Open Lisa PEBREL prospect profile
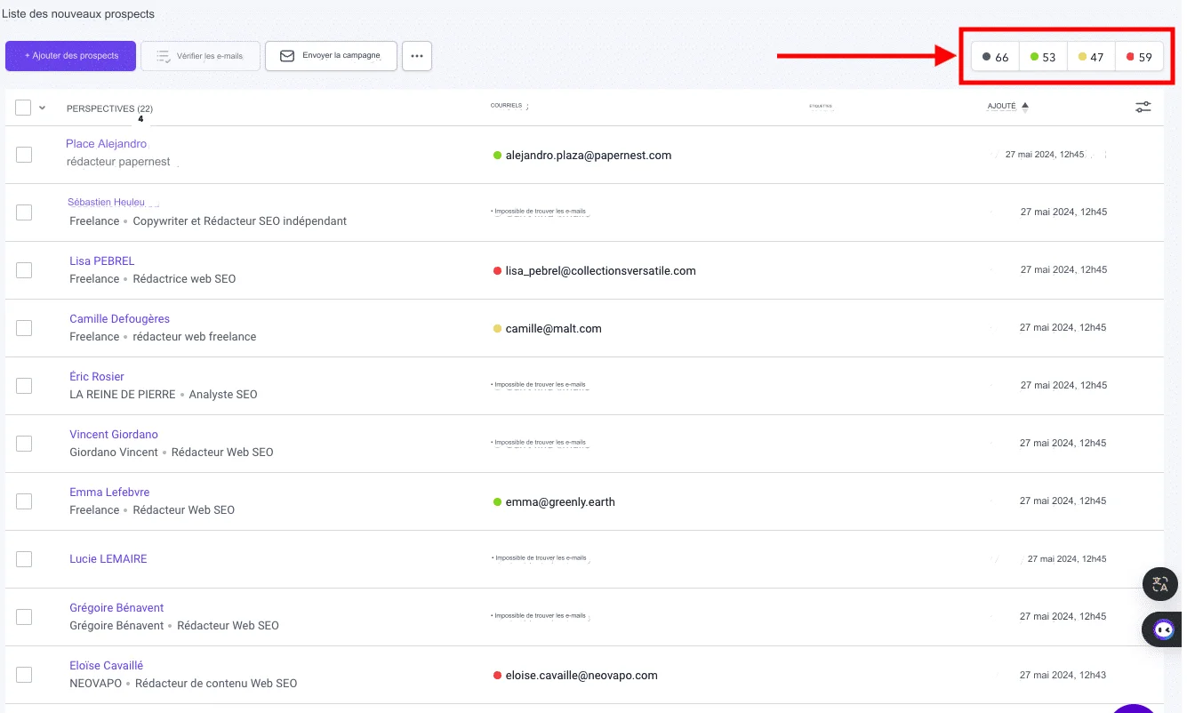Image resolution: width=1187 pixels, height=713 pixels. [102, 261]
